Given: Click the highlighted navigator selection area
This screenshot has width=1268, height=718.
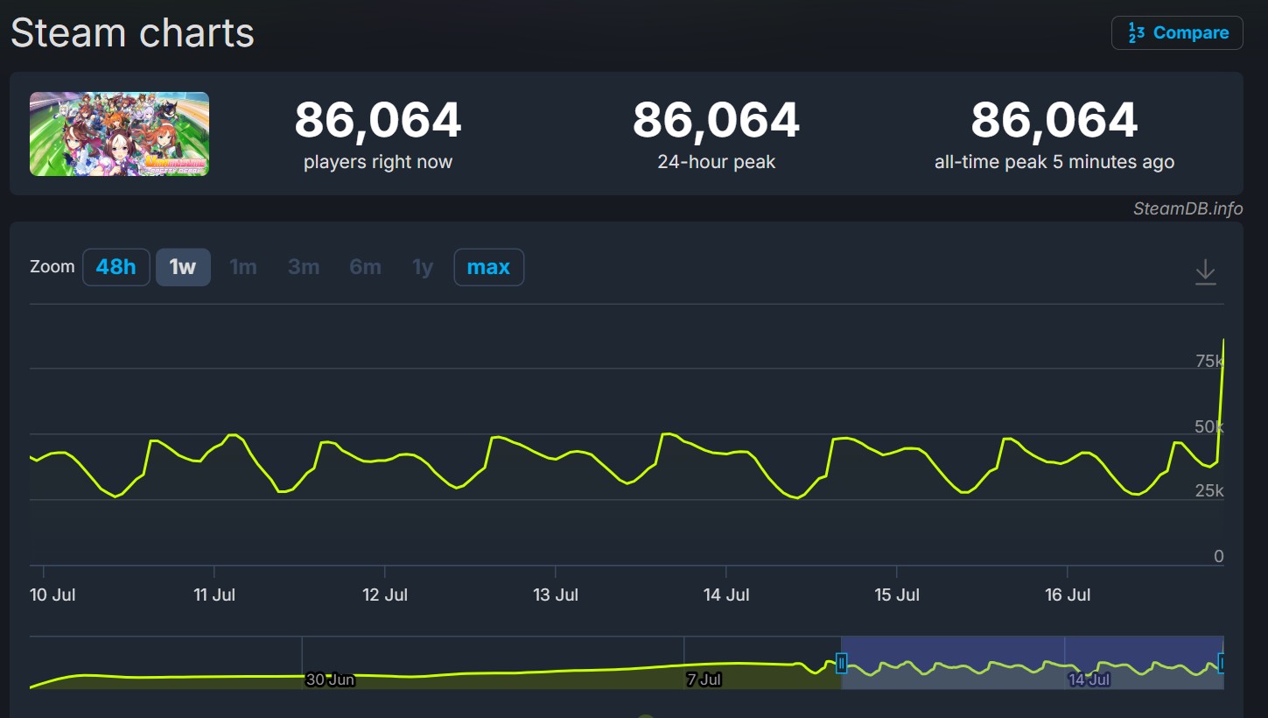Looking at the screenshot, I should [1033, 662].
